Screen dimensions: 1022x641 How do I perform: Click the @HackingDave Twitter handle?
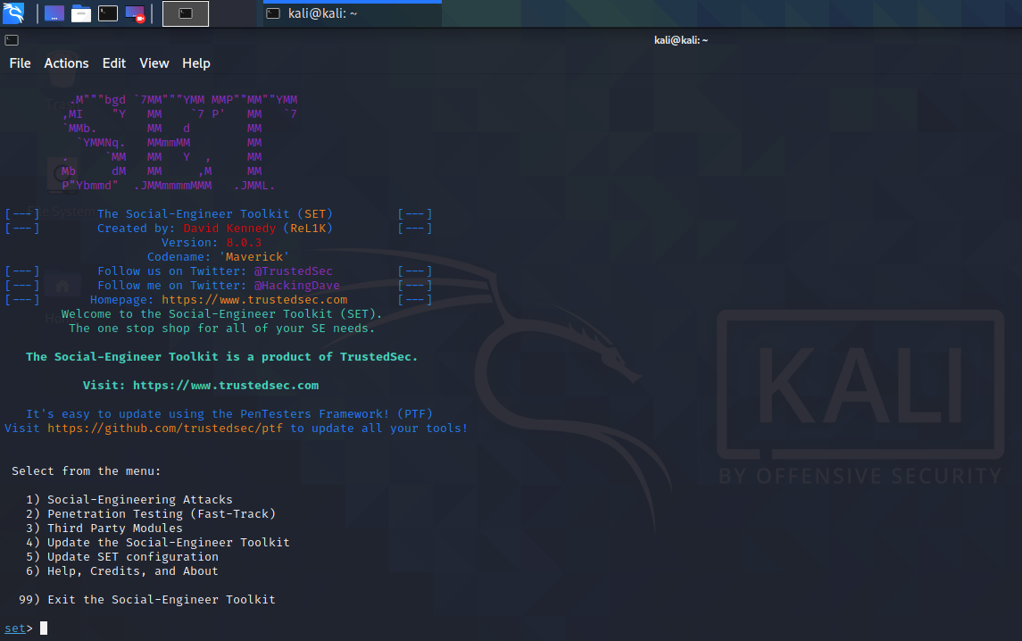[x=297, y=286]
